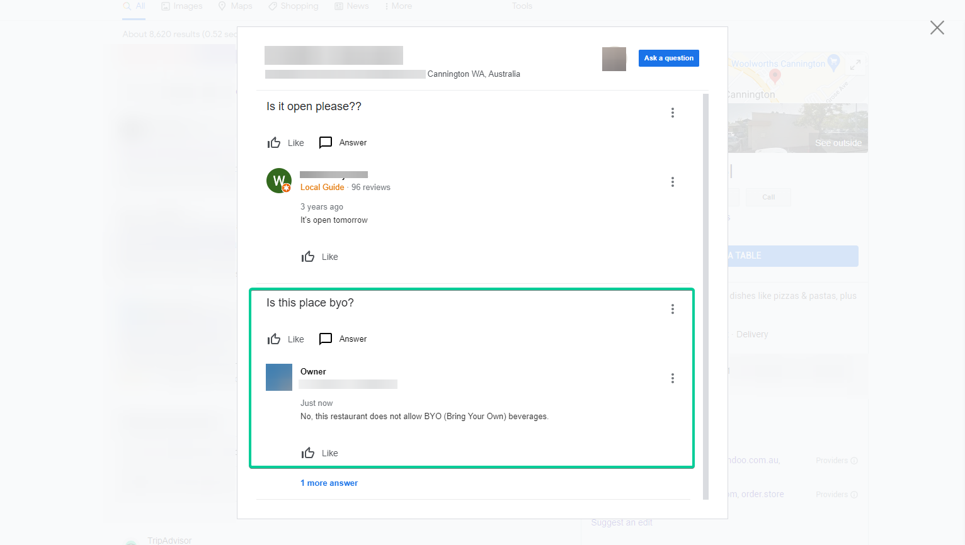
Task: Switch to the News search tab
Action: coord(351,6)
